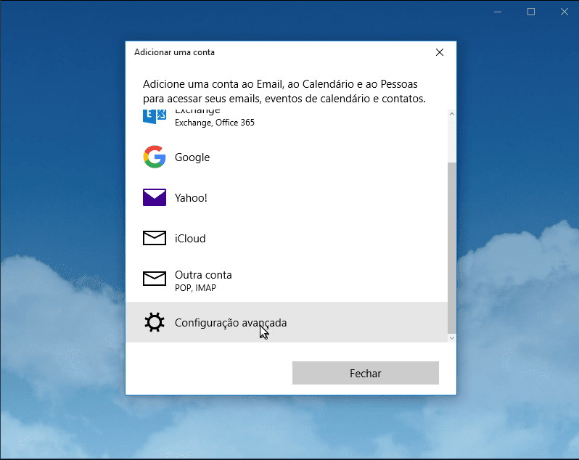
Task: Click the Outra conta envelope icon
Action: click(155, 279)
